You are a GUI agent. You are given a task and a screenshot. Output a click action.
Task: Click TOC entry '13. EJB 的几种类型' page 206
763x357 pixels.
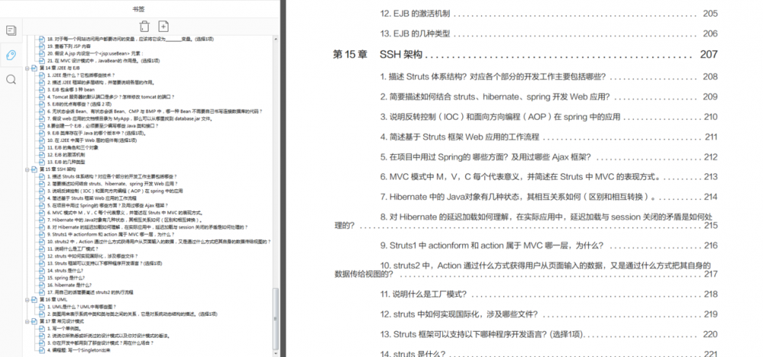[x=549, y=34]
